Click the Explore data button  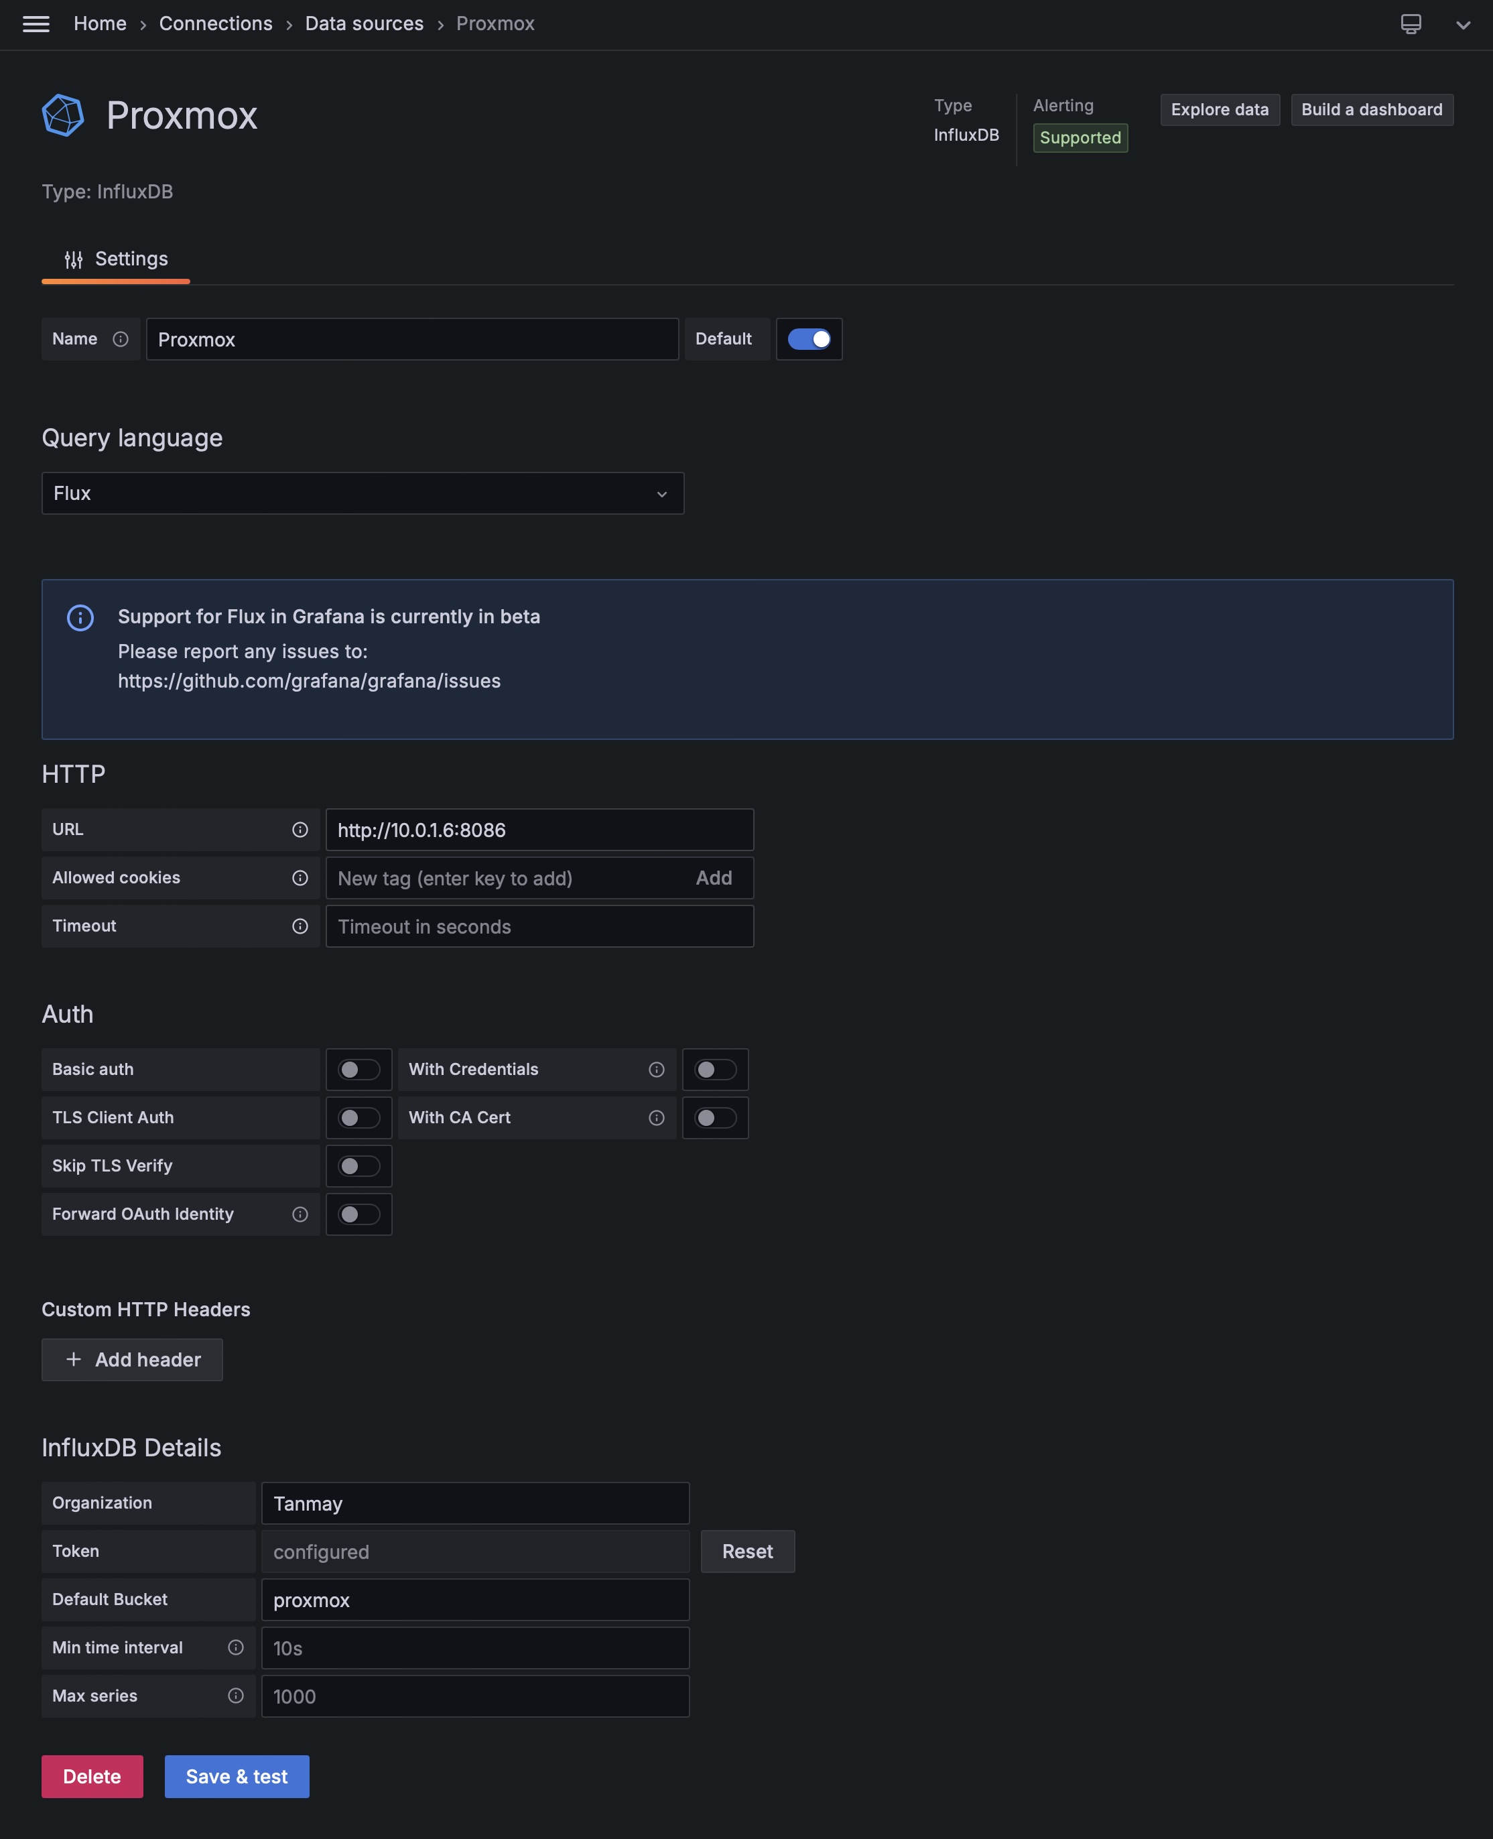click(x=1220, y=109)
